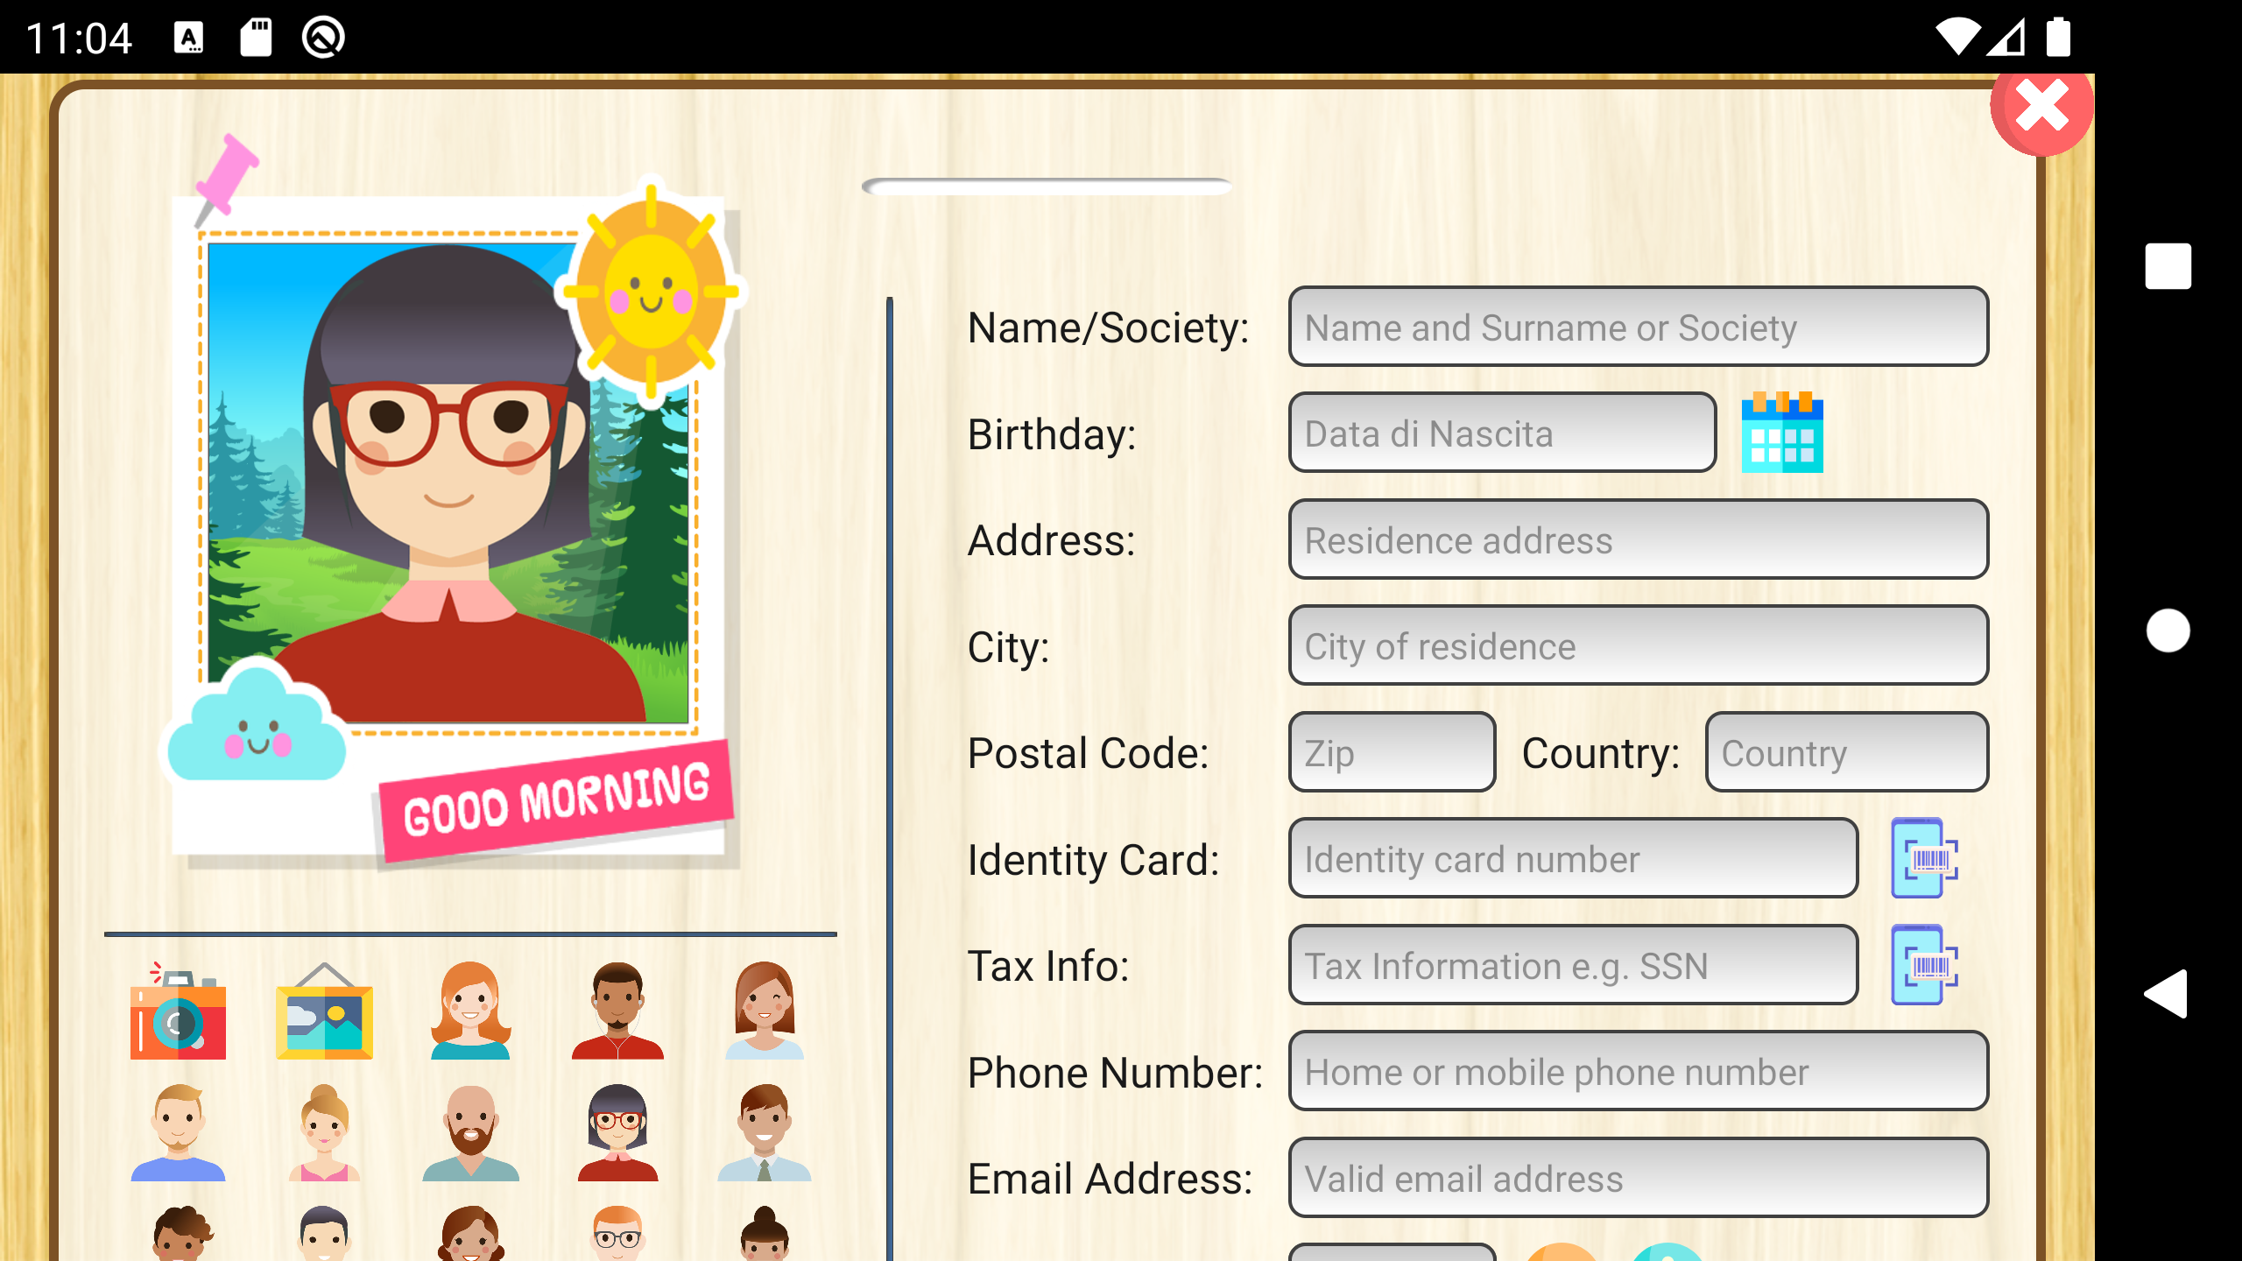Click the Residence address input
Screen dimensions: 2242x1261
click(1638, 539)
